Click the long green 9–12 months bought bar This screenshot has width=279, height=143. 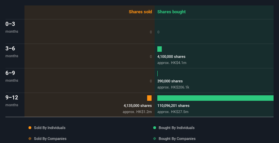coord(215,98)
